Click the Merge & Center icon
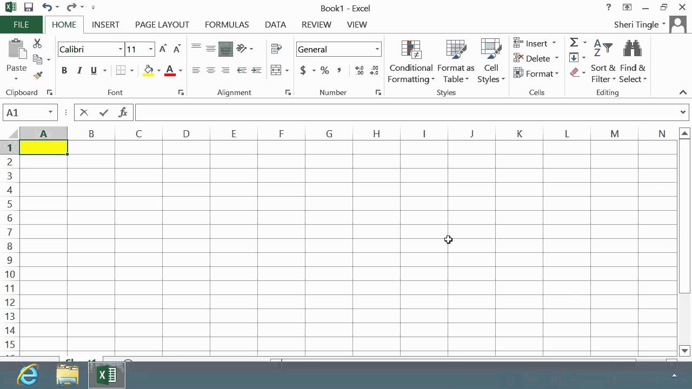Screen dimensions: 692x389 point(276,70)
